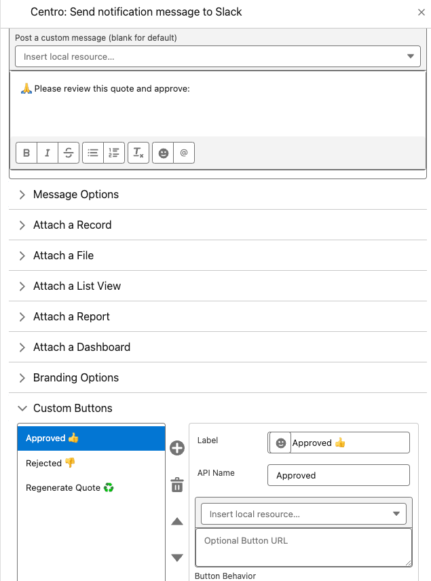This screenshot has width=431, height=581.
Task: Move selected button down in list
Action: tap(176, 558)
